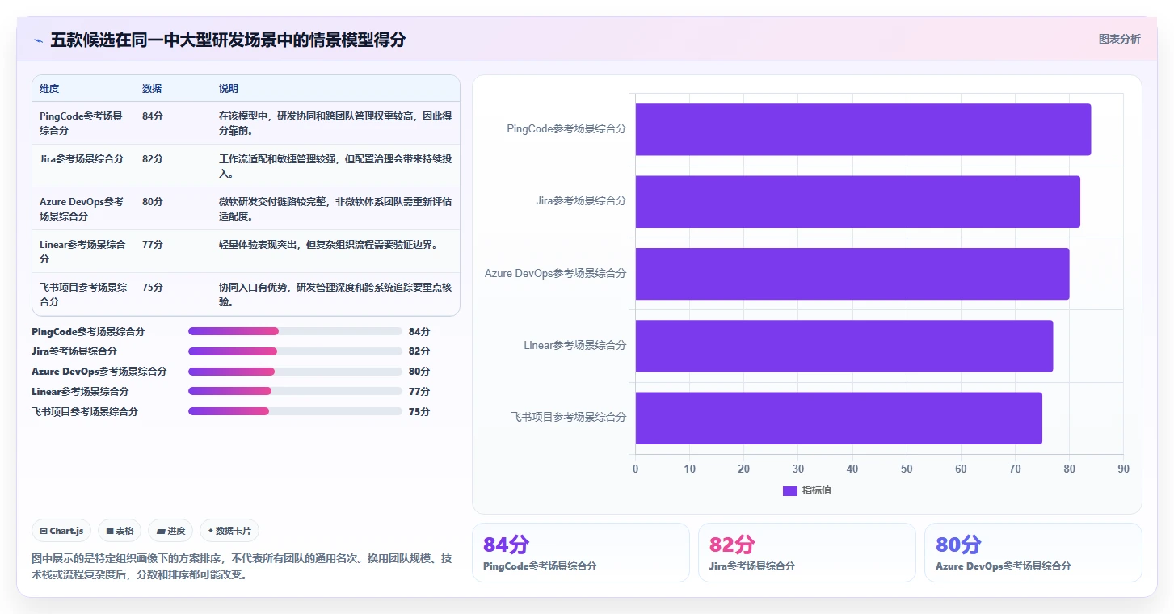The height and width of the screenshot is (614, 1174).
Task: Click the 0 tick on the chart x-axis
Action: coord(635,469)
